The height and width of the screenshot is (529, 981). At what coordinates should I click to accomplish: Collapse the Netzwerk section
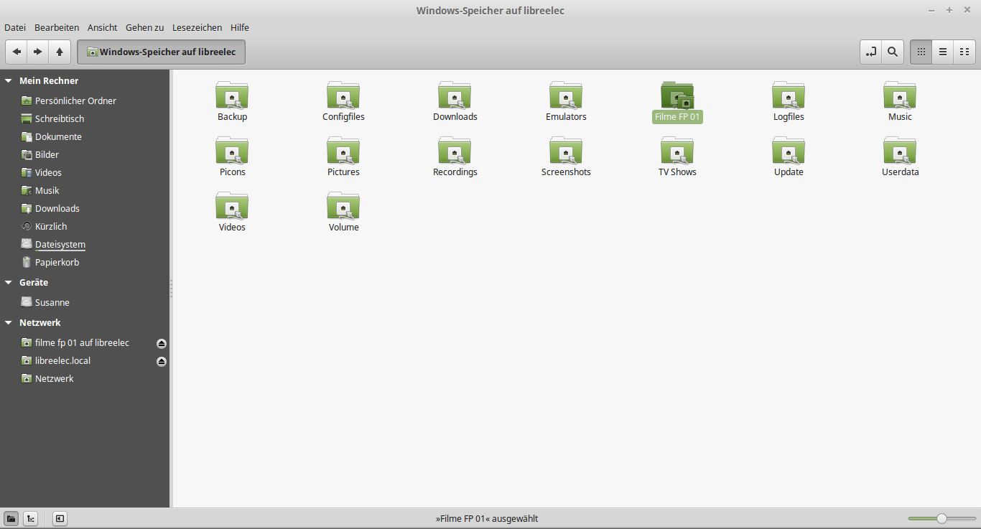tap(9, 323)
